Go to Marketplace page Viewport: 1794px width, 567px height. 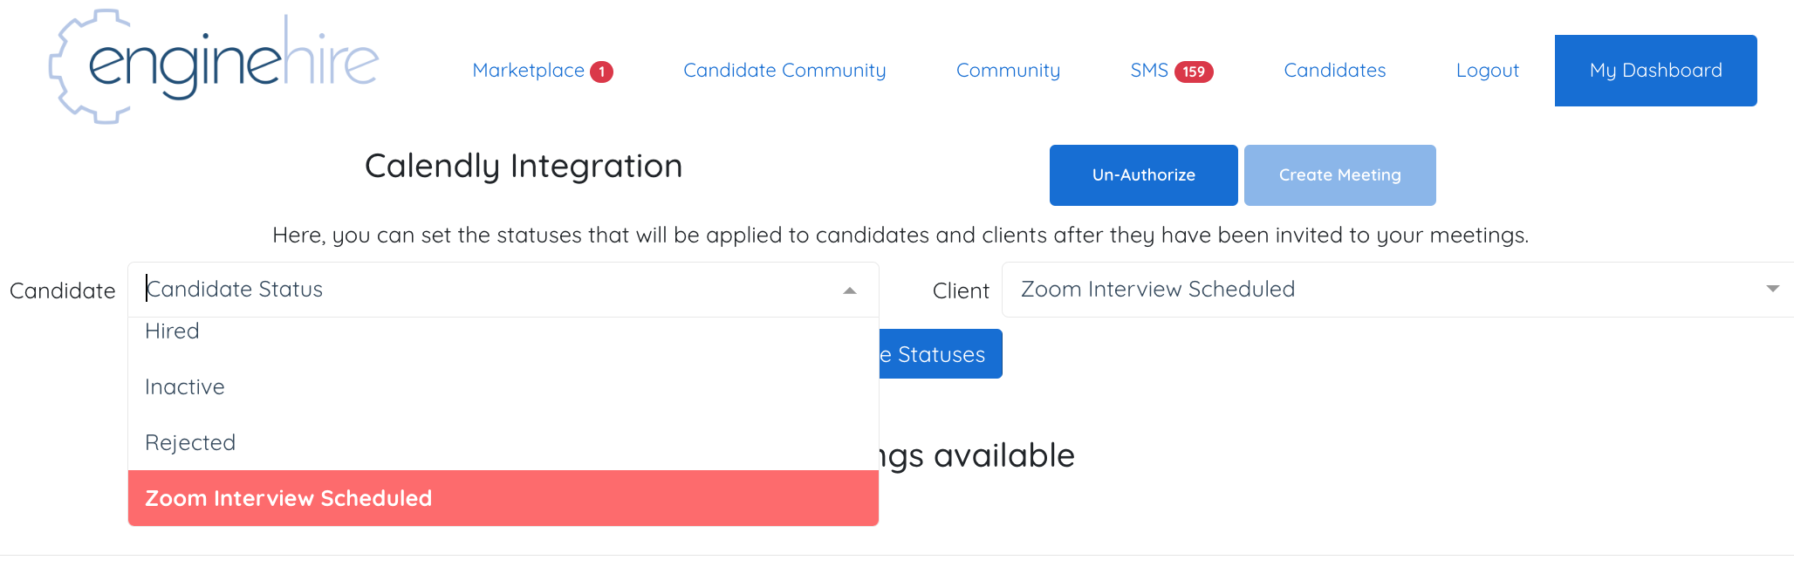[x=528, y=71]
